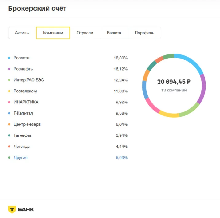Click the 5,94% share value

click(x=122, y=135)
